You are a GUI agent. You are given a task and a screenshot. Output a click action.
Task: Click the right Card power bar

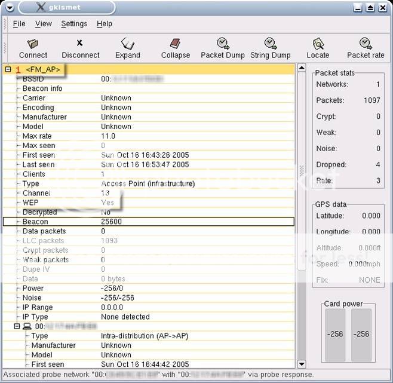tap(361, 335)
